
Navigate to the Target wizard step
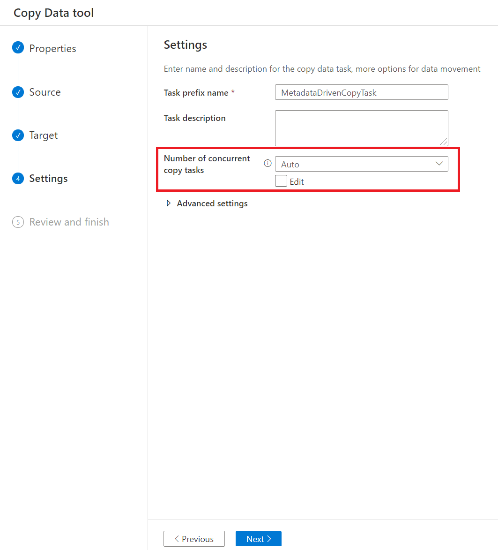coord(43,135)
